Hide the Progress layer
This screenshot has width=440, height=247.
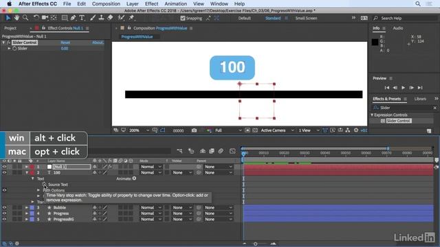coord(4,213)
